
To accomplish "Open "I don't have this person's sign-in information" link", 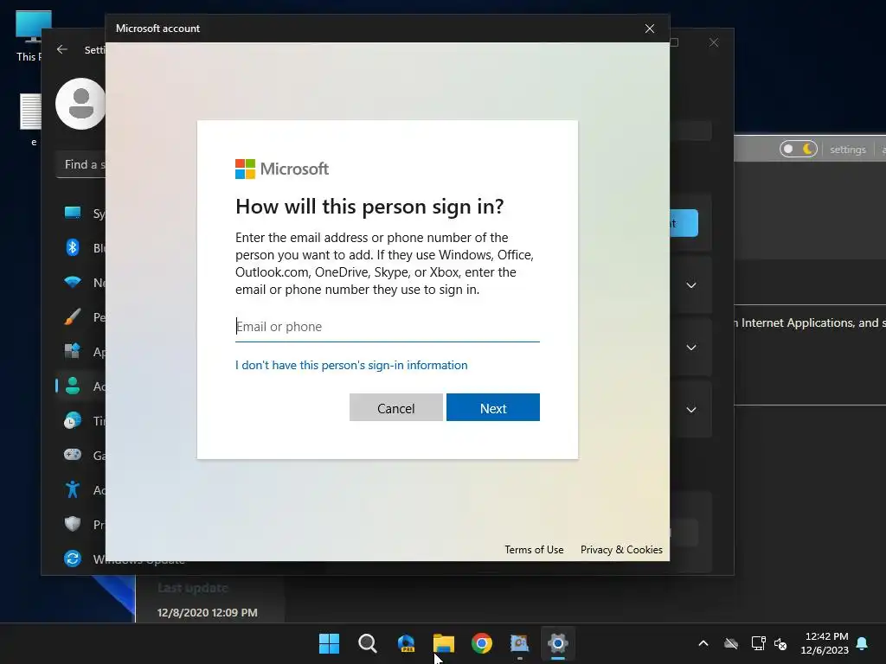I will [351, 366].
